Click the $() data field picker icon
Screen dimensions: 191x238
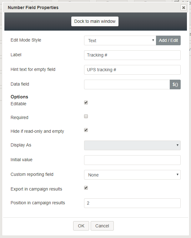click(x=175, y=84)
